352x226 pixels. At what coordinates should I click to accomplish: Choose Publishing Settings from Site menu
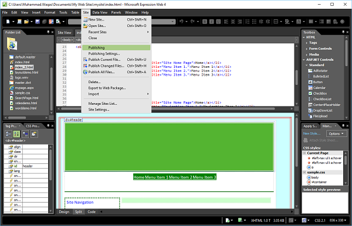[116, 53]
